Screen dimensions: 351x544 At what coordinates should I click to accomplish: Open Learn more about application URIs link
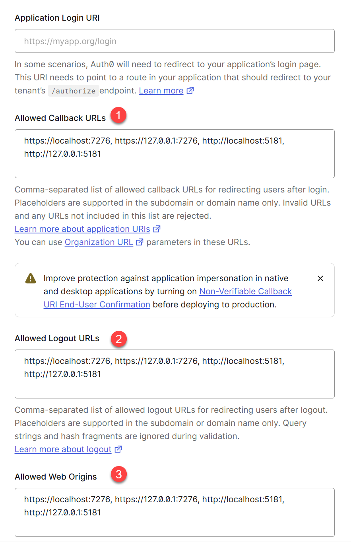(82, 229)
